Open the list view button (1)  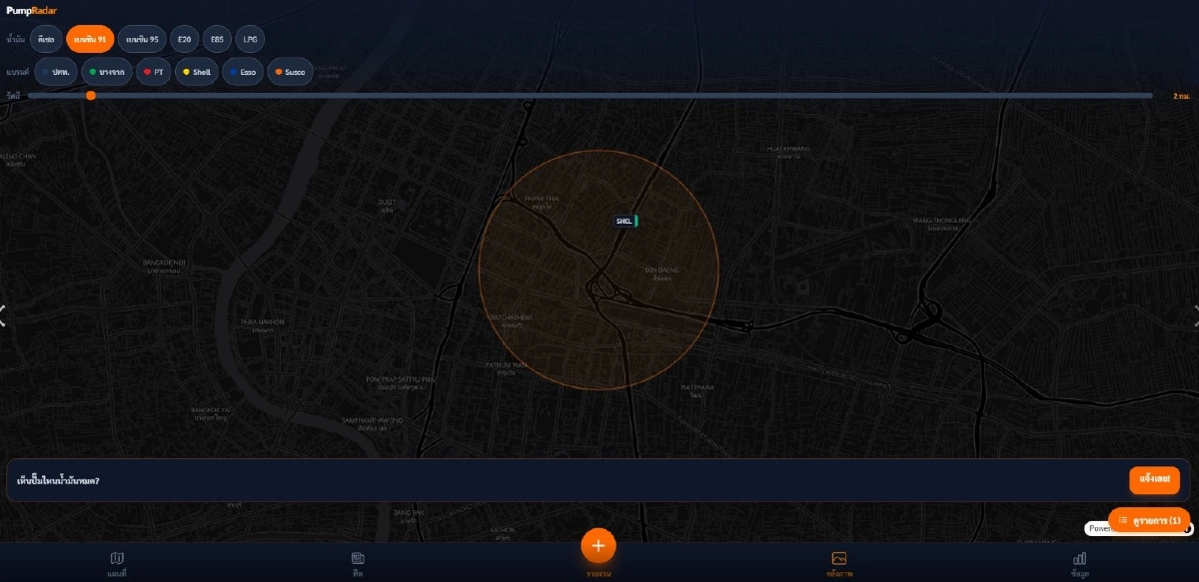point(1148,520)
